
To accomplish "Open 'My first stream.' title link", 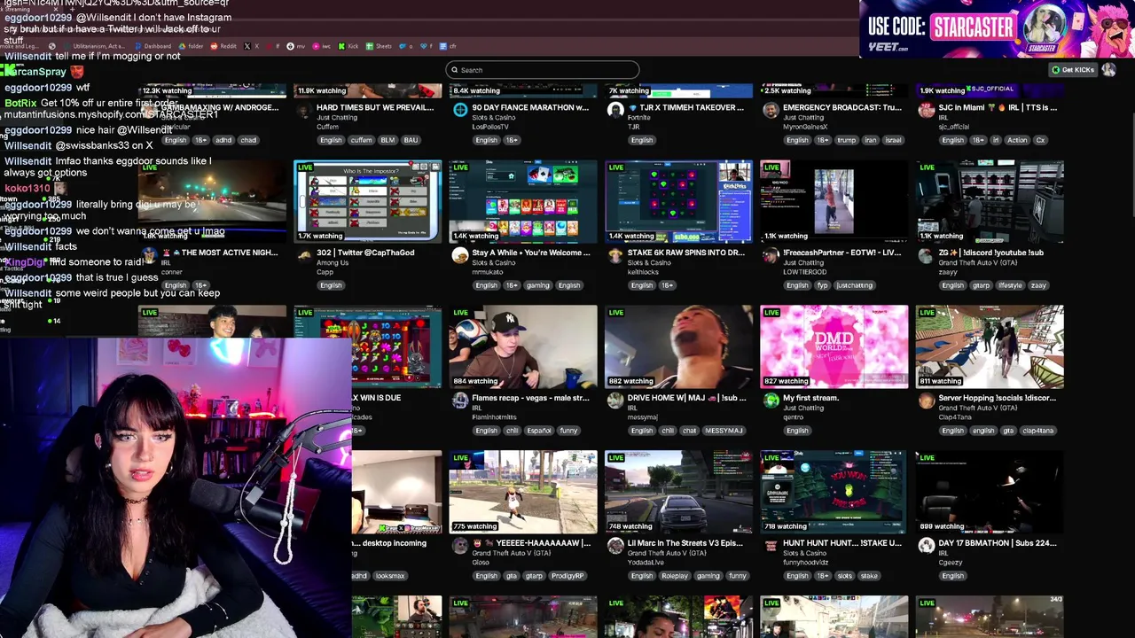I will click(811, 398).
